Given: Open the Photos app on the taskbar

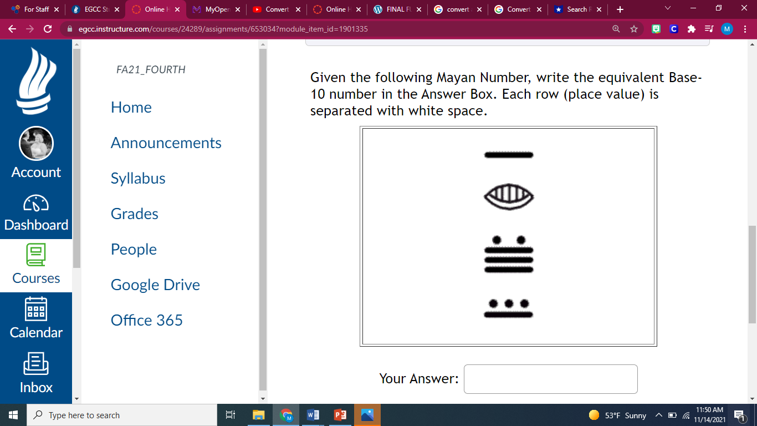Looking at the screenshot, I should click(x=367, y=415).
